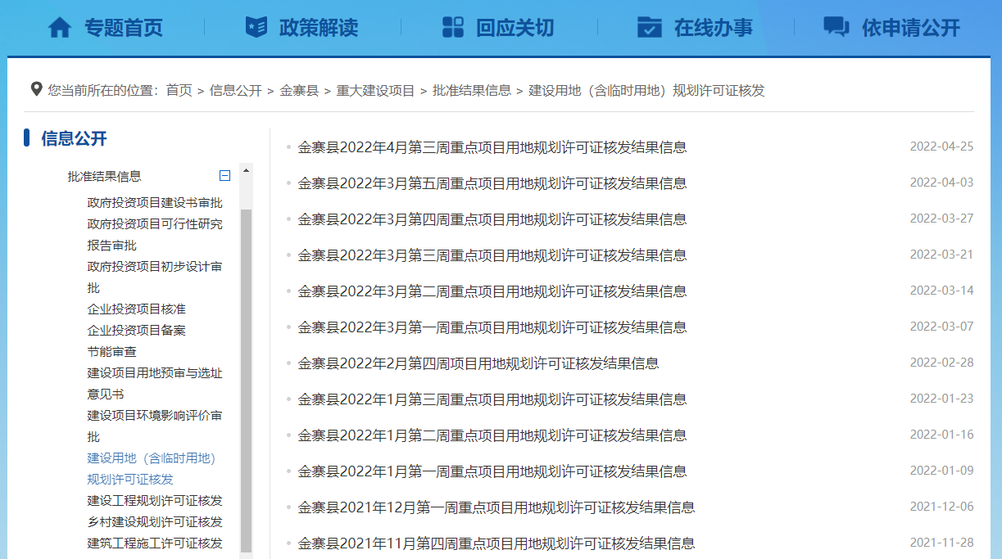Select 建设工程规划许可证核发 in sidebar
The image size is (1002, 559).
[x=155, y=500]
